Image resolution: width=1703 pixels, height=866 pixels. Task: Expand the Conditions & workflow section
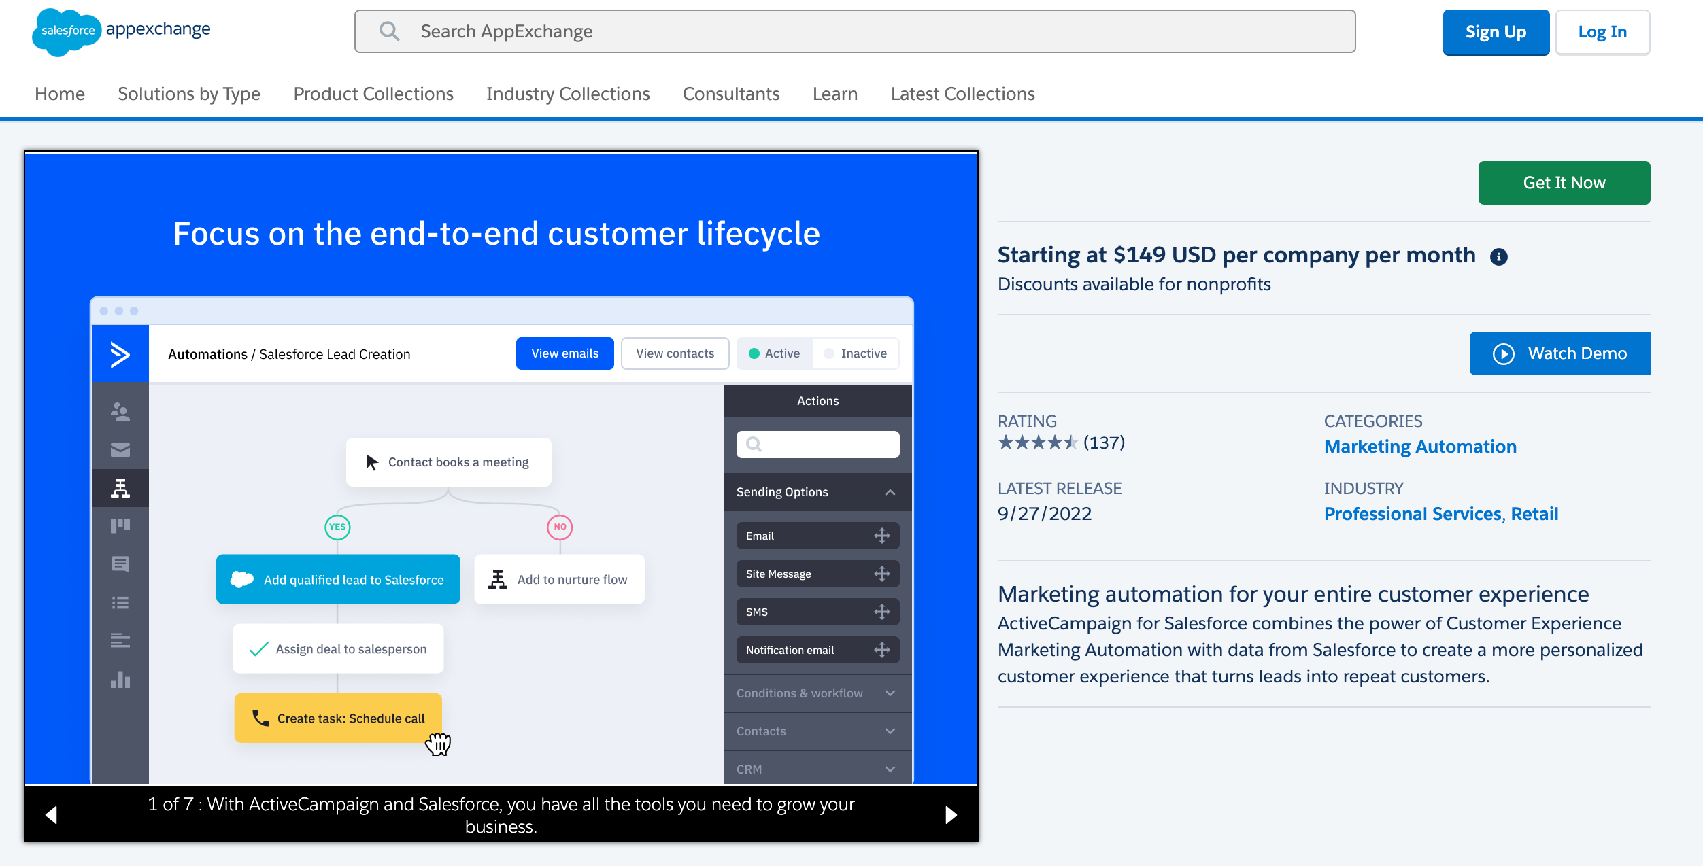[x=818, y=693]
